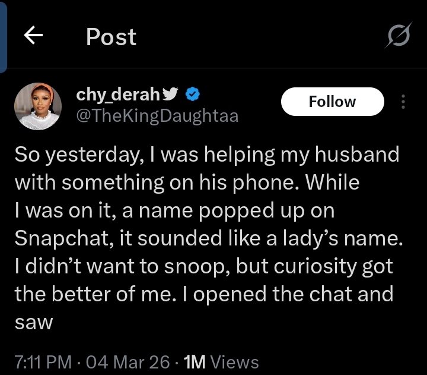Visit the @TheKingDaughtaa handle link
The height and width of the screenshot is (375, 427).
pos(157,115)
